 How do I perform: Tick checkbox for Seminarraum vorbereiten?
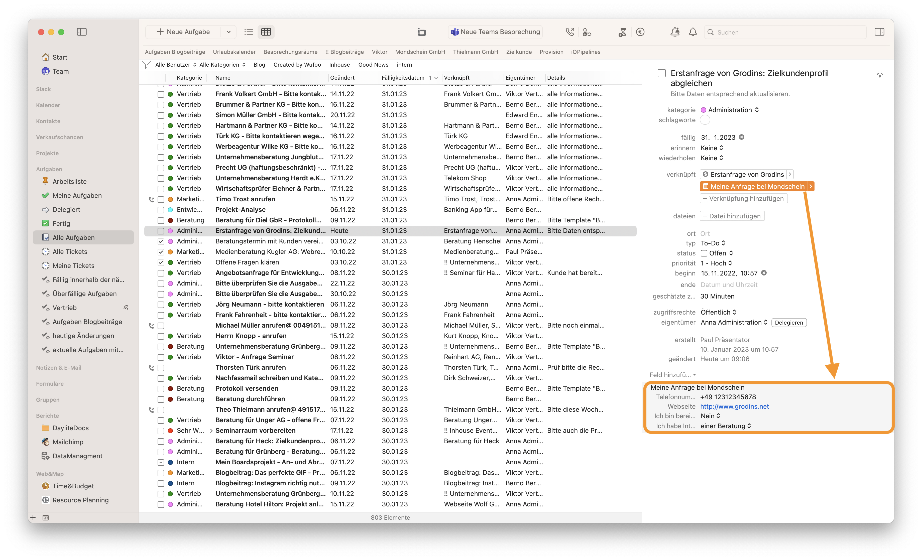click(161, 431)
